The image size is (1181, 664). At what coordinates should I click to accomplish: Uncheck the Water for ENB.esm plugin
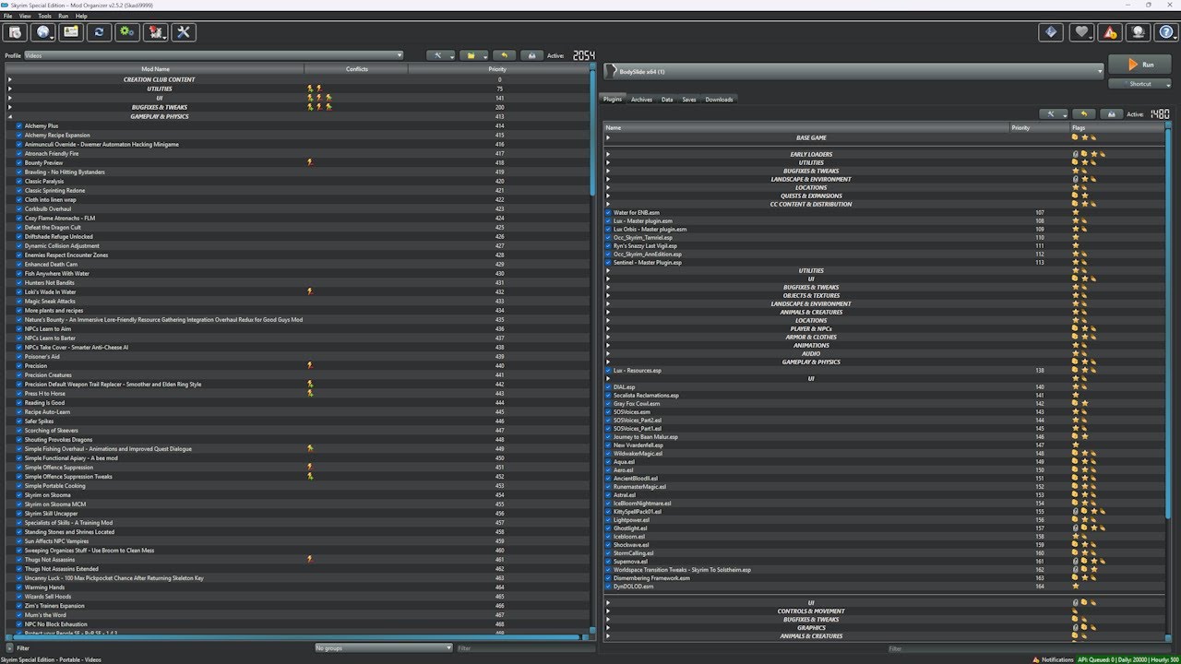click(x=609, y=212)
